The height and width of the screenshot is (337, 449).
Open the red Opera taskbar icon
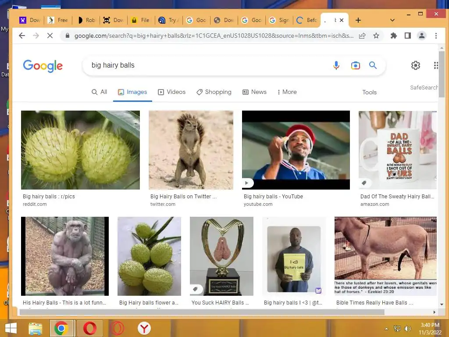click(89, 328)
